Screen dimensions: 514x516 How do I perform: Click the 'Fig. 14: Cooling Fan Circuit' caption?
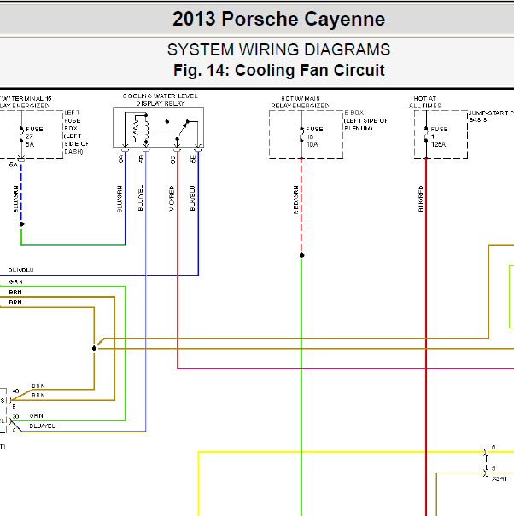point(278,70)
